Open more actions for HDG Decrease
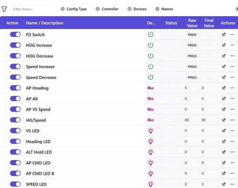Image resolution: width=238 pixels, height=188 pixels. click(232, 56)
